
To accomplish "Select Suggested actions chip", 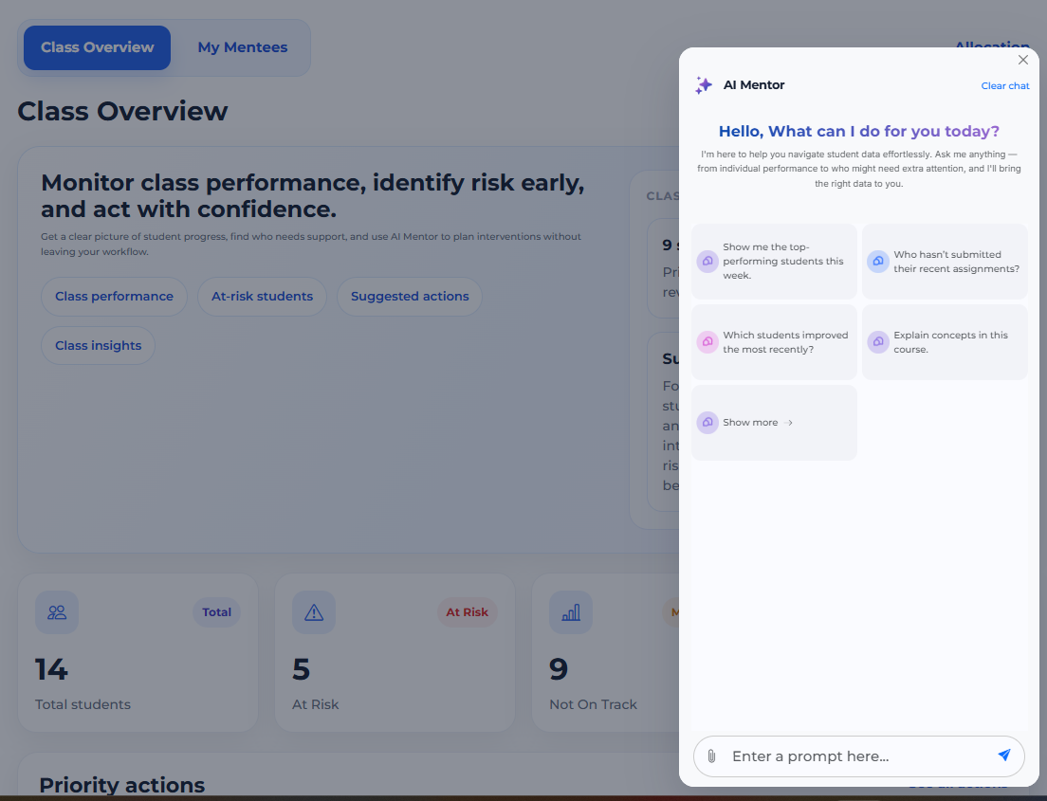I will pyautogui.click(x=410, y=297).
